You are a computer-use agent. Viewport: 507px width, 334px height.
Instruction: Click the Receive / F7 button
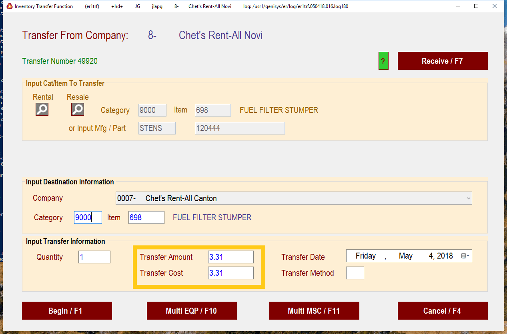(443, 61)
